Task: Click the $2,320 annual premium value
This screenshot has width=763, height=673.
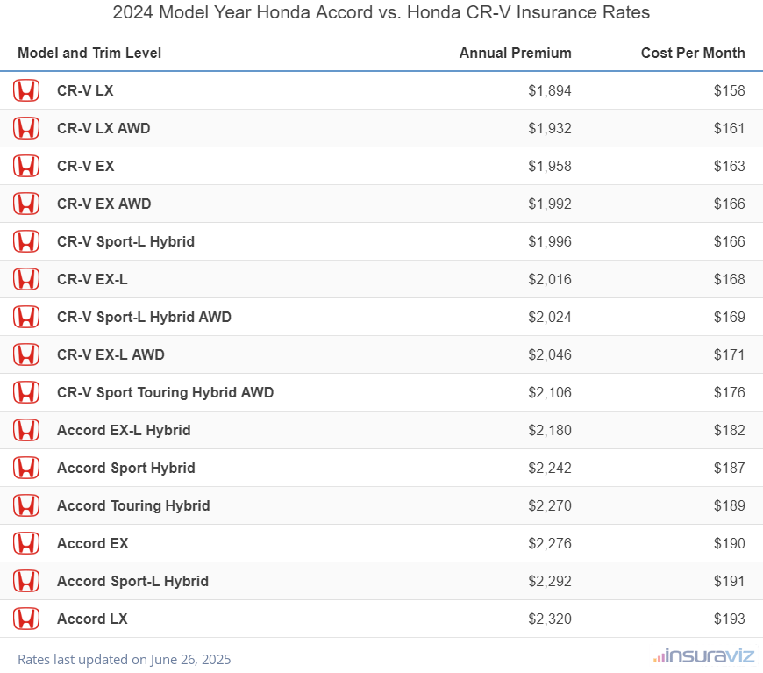Action: click(x=550, y=619)
